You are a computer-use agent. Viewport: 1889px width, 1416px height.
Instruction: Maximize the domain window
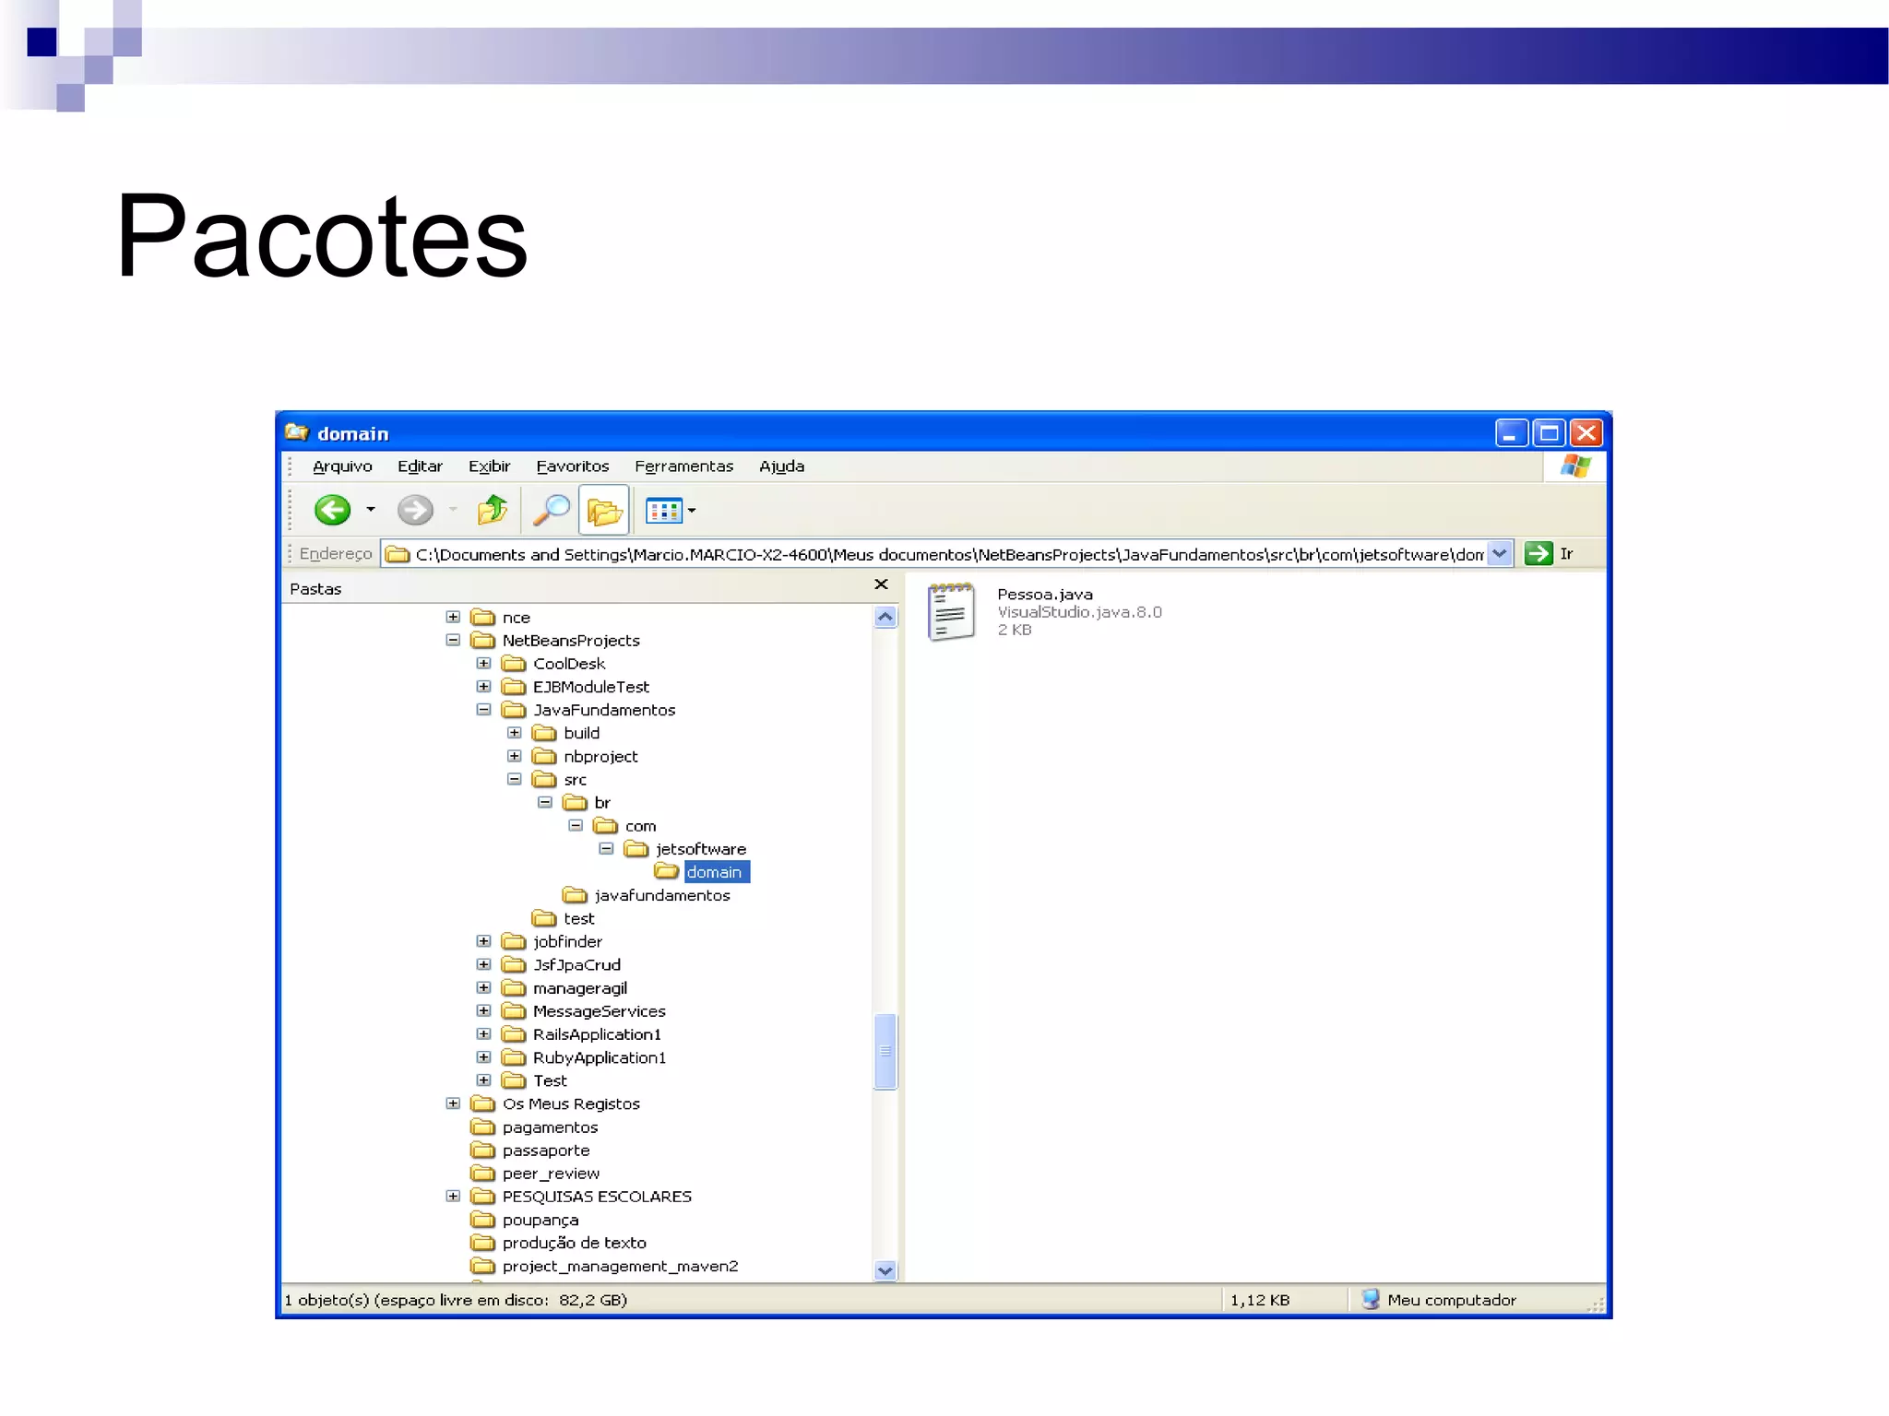point(1549,432)
